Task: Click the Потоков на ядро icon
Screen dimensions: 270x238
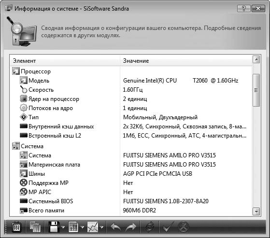Action: click(x=23, y=108)
